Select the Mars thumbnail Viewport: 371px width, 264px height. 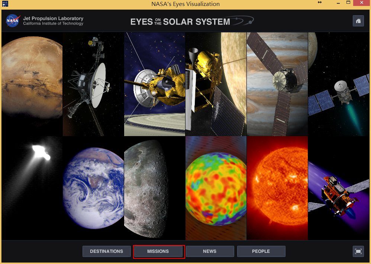32,84
